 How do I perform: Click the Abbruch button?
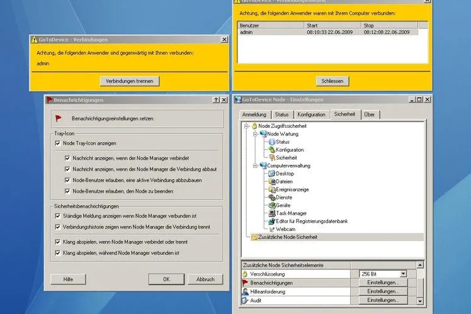point(205,279)
